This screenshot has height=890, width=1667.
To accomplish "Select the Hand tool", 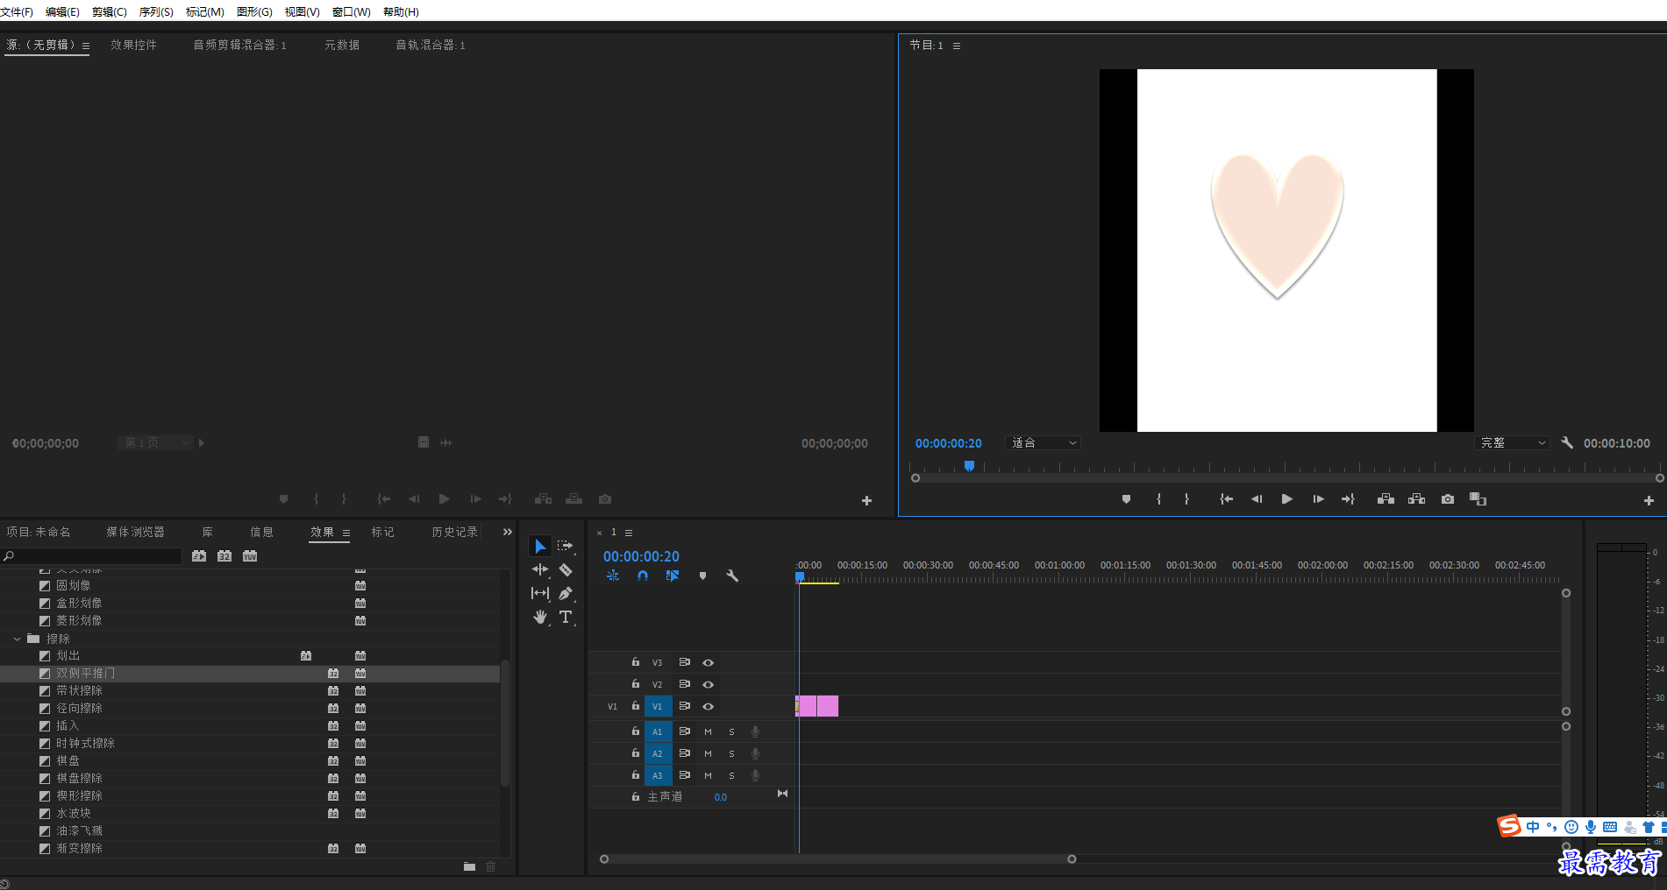I will [x=540, y=617].
